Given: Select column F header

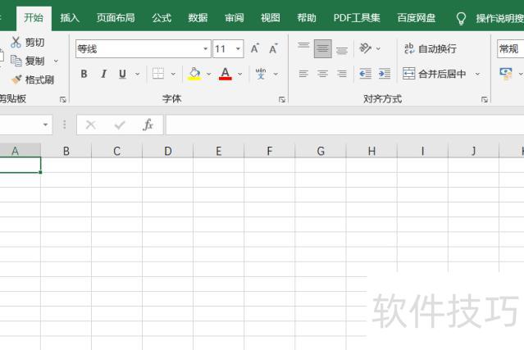Looking at the screenshot, I should point(269,151).
